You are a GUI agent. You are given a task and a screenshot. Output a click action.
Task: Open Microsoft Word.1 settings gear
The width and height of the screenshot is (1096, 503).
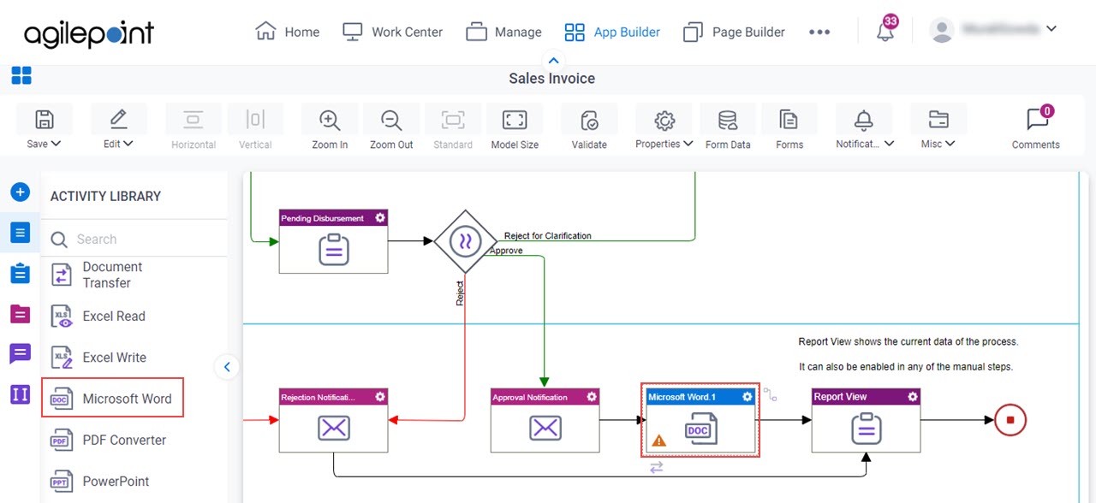tap(748, 397)
